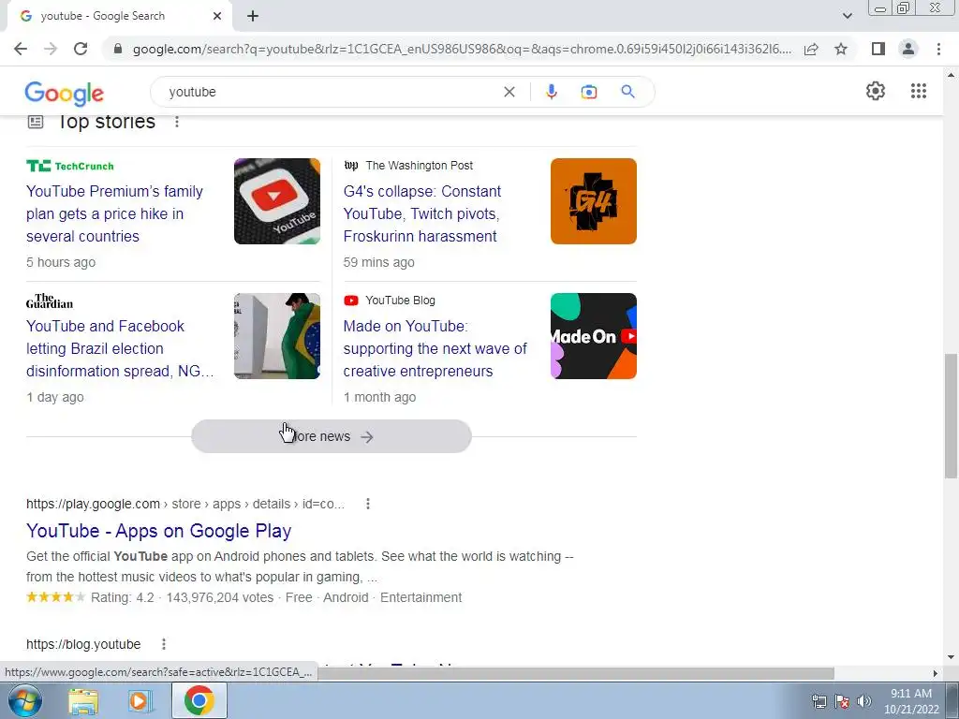Viewport: 959px width, 719px height.
Task: Open a new tab with plus icon
Action: (x=253, y=16)
